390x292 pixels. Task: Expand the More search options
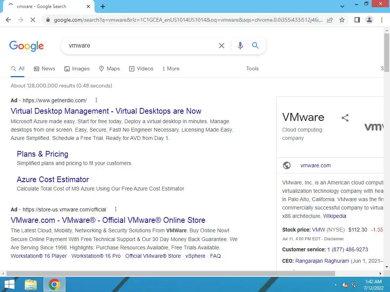pos(171,69)
